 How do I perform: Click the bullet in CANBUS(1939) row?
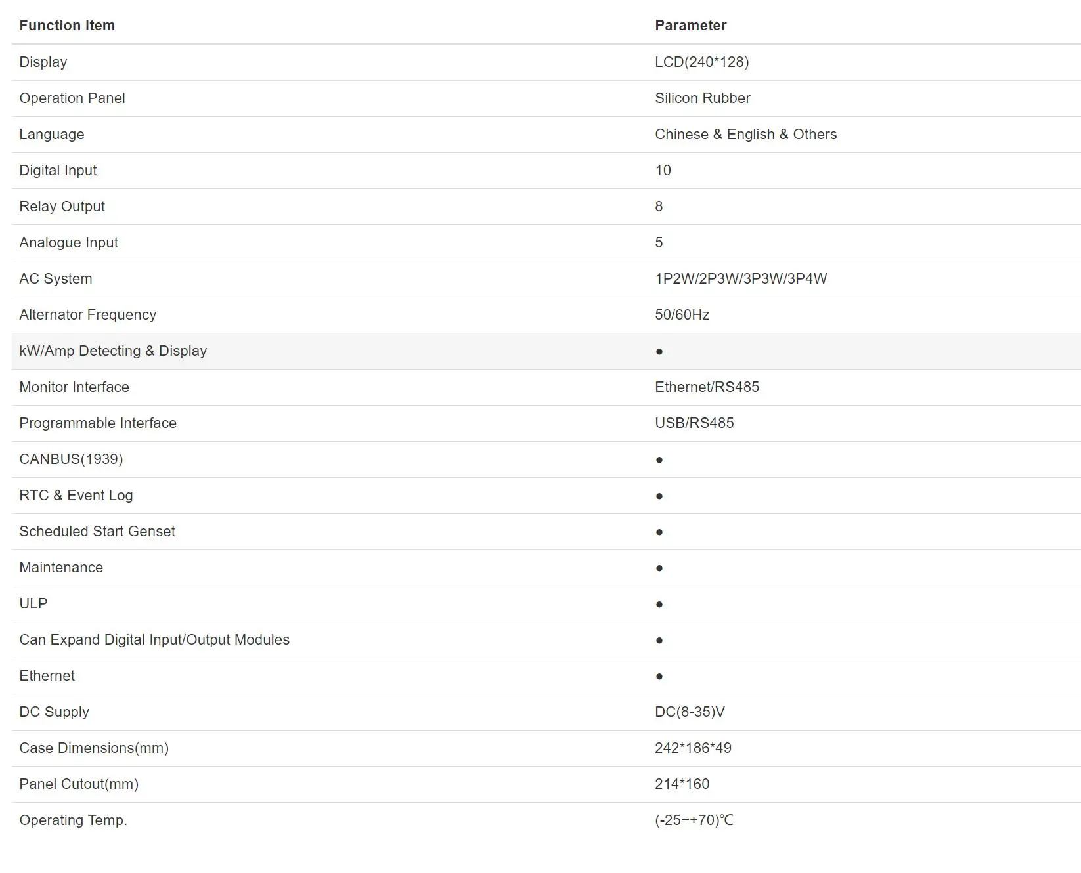[659, 460]
